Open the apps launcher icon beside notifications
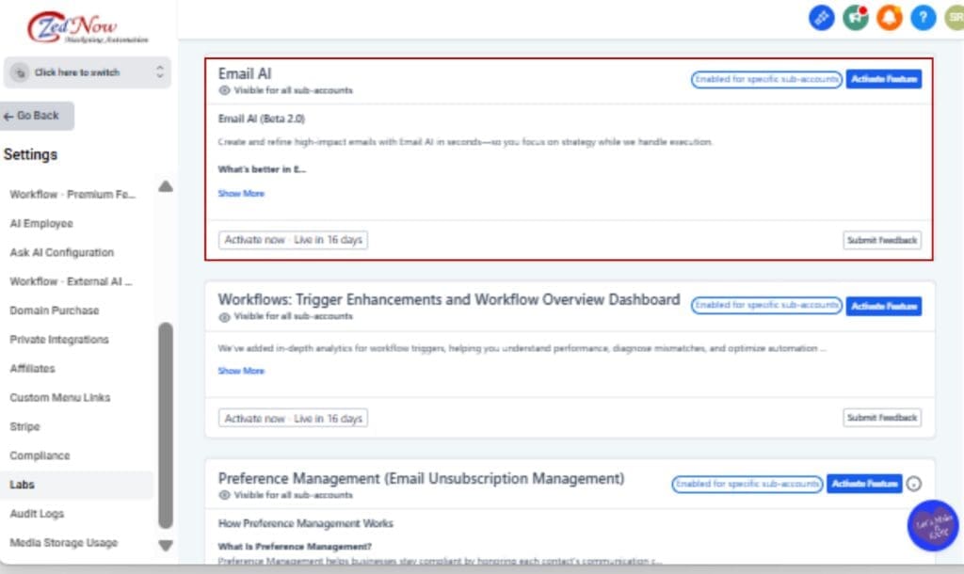This screenshot has height=574, width=964. (821, 17)
